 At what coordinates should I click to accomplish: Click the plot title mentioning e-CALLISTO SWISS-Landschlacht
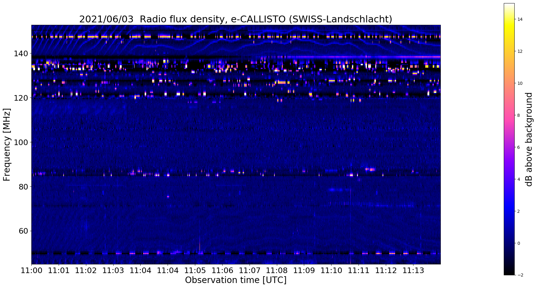(236, 19)
